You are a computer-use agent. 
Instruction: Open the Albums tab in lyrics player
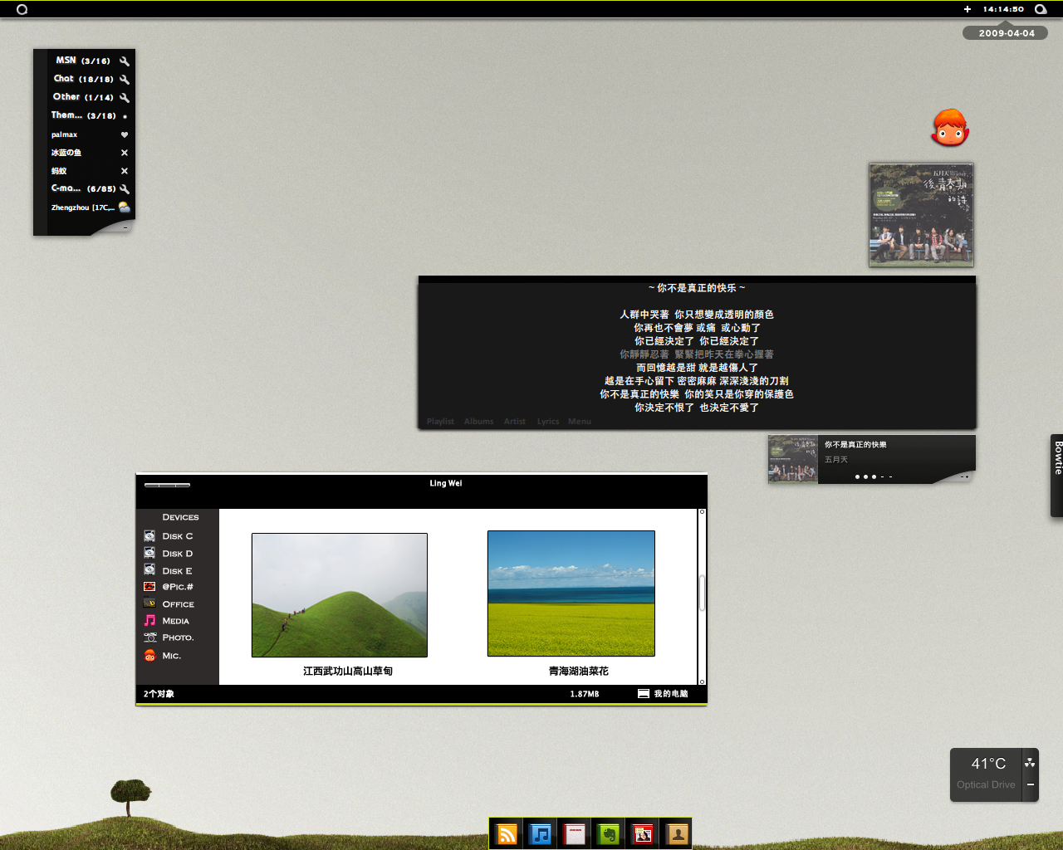(x=479, y=422)
